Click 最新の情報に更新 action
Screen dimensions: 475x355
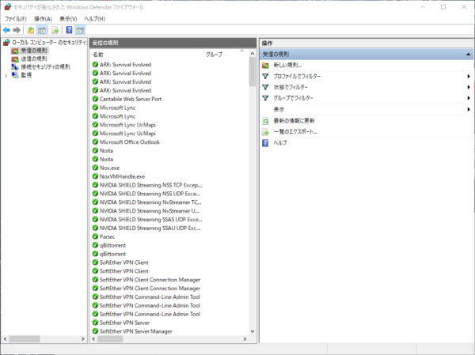coord(294,121)
